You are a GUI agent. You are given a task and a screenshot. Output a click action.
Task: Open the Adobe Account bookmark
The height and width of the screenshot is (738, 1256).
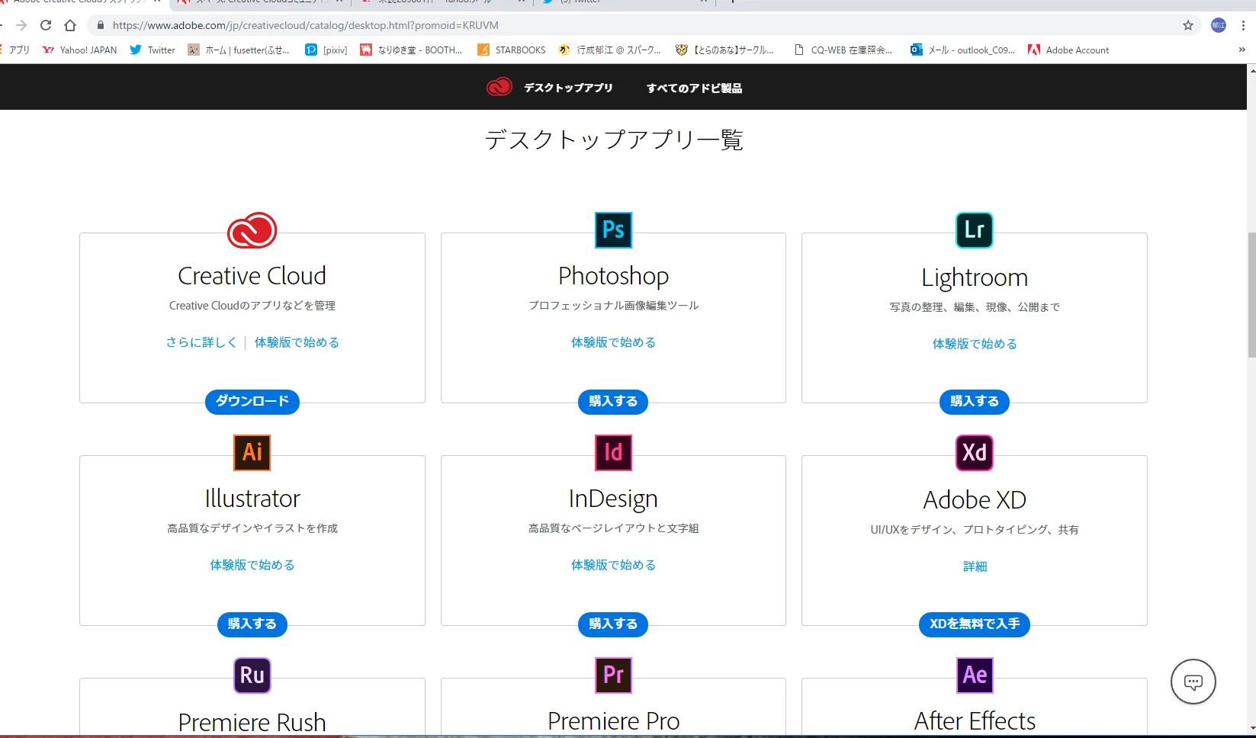click(1068, 50)
